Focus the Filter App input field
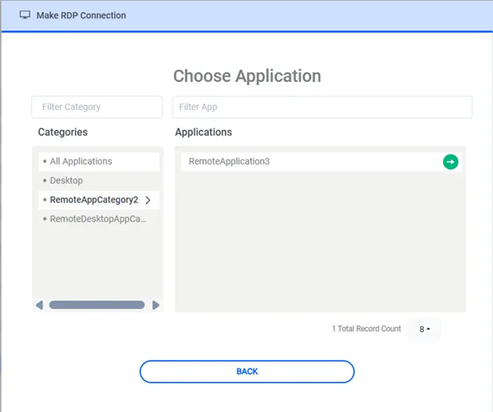 pos(322,108)
